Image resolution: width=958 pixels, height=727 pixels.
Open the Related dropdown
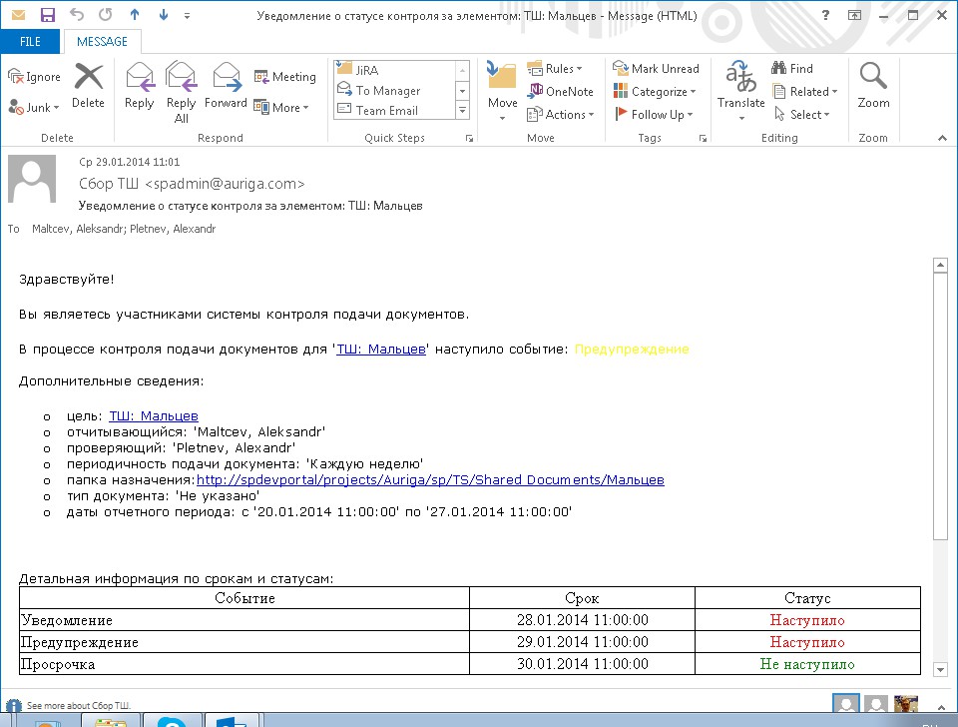click(x=804, y=91)
